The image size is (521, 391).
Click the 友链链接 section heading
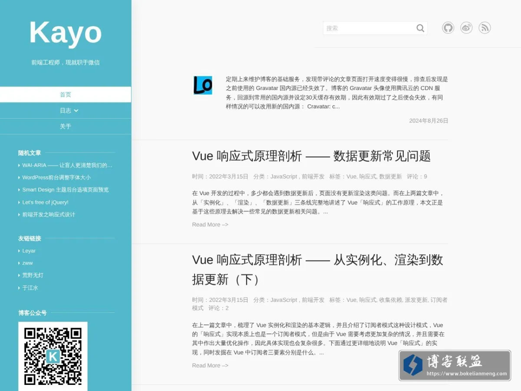pos(30,239)
